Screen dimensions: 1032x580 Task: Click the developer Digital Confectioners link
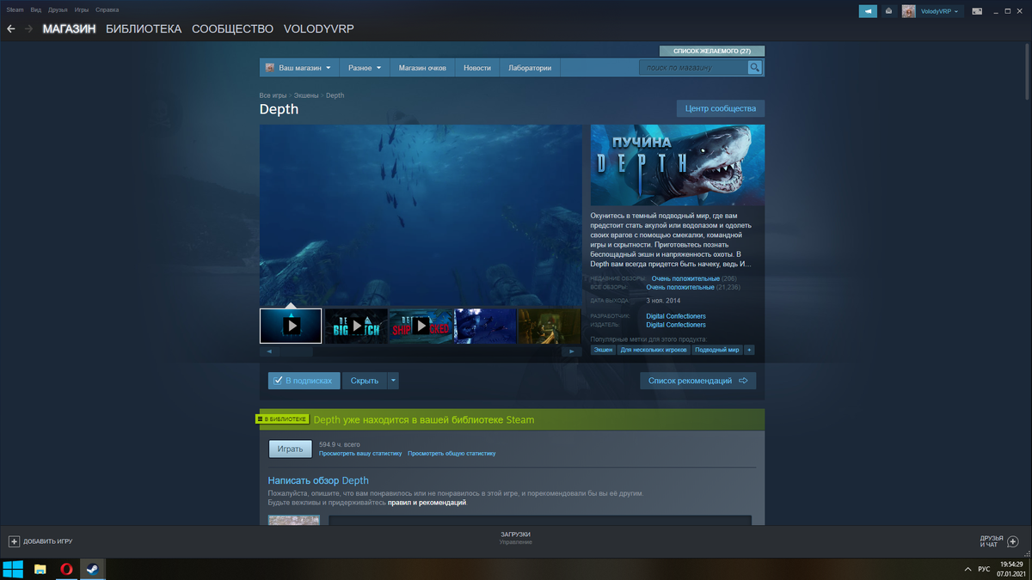(x=676, y=316)
